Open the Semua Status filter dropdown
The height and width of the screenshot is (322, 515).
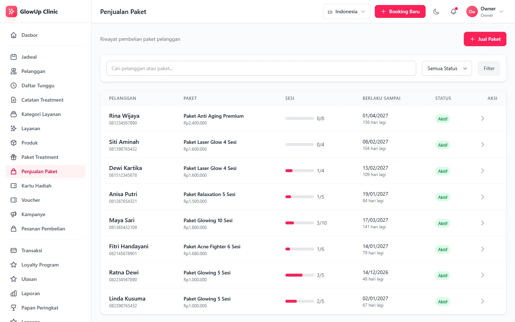447,68
